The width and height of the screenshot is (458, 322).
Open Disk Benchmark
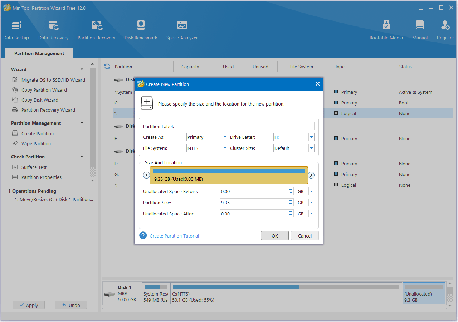point(141,30)
